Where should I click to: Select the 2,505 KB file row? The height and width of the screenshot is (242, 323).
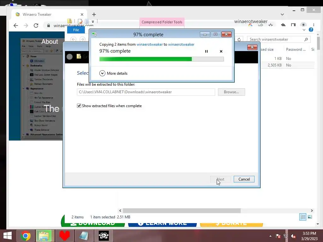tap(288, 65)
